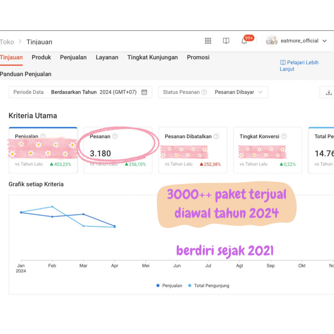Click the help icon beside Status Pesanan
This screenshot has width=334, height=334.
click(x=204, y=92)
